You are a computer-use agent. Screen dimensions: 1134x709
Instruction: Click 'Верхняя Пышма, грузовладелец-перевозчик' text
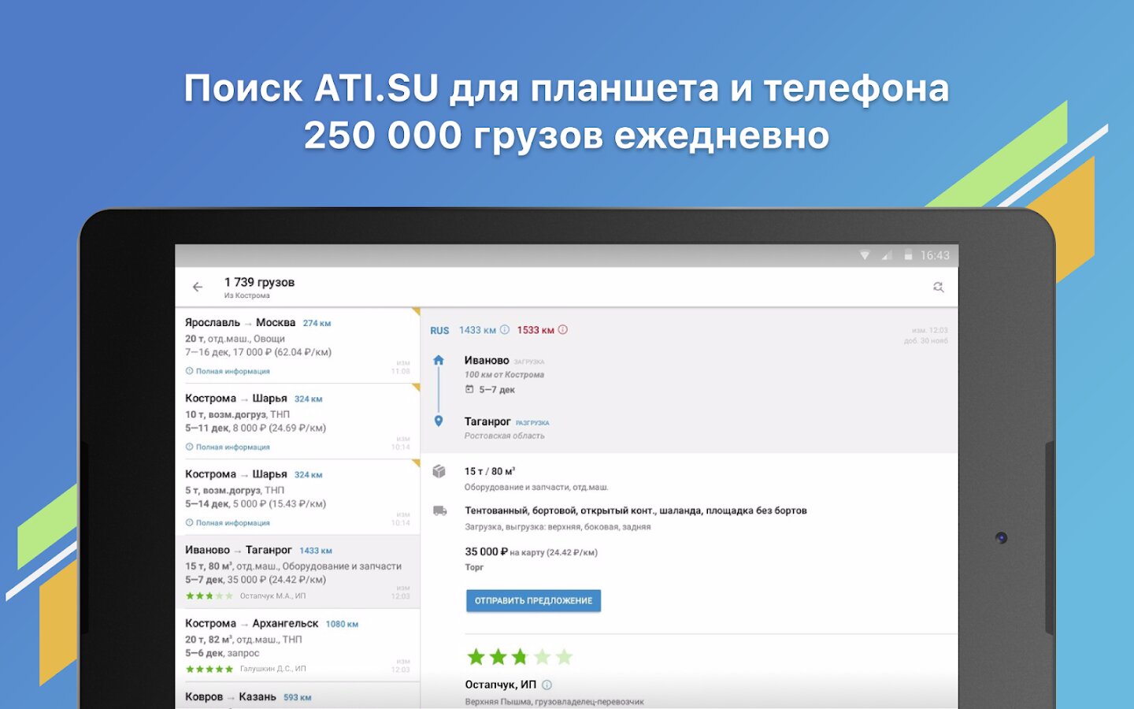pos(554,702)
